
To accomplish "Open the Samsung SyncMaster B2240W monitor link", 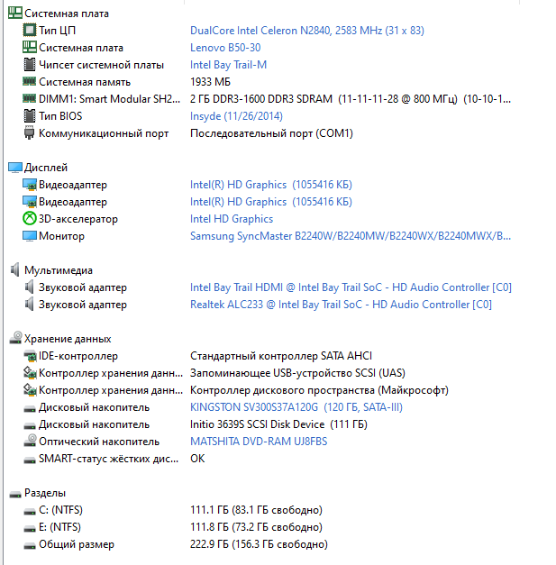I will point(351,236).
